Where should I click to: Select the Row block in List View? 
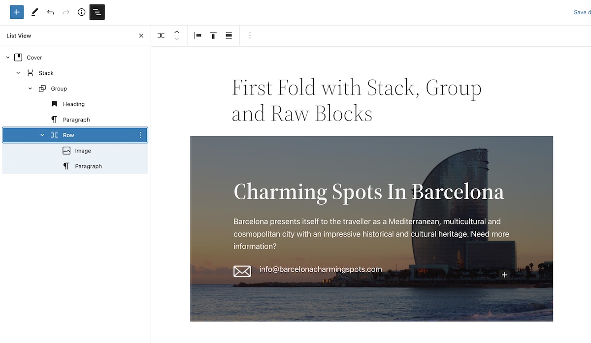[75, 135]
